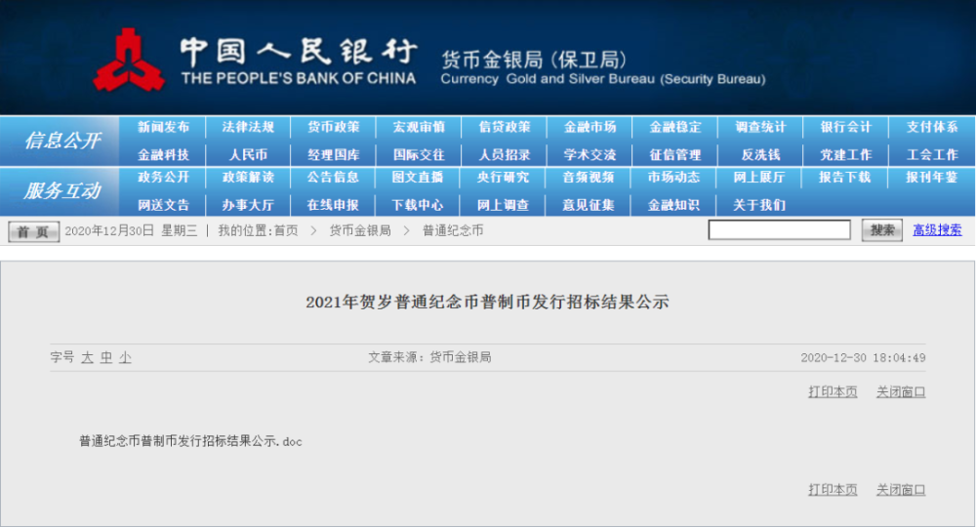Open 宏观审慎 menu item
The image size is (976, 527).
(419, 127)
